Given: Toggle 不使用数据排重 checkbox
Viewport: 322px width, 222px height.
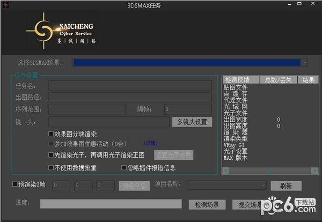Looking at the screenshot, I should point(51,168).
